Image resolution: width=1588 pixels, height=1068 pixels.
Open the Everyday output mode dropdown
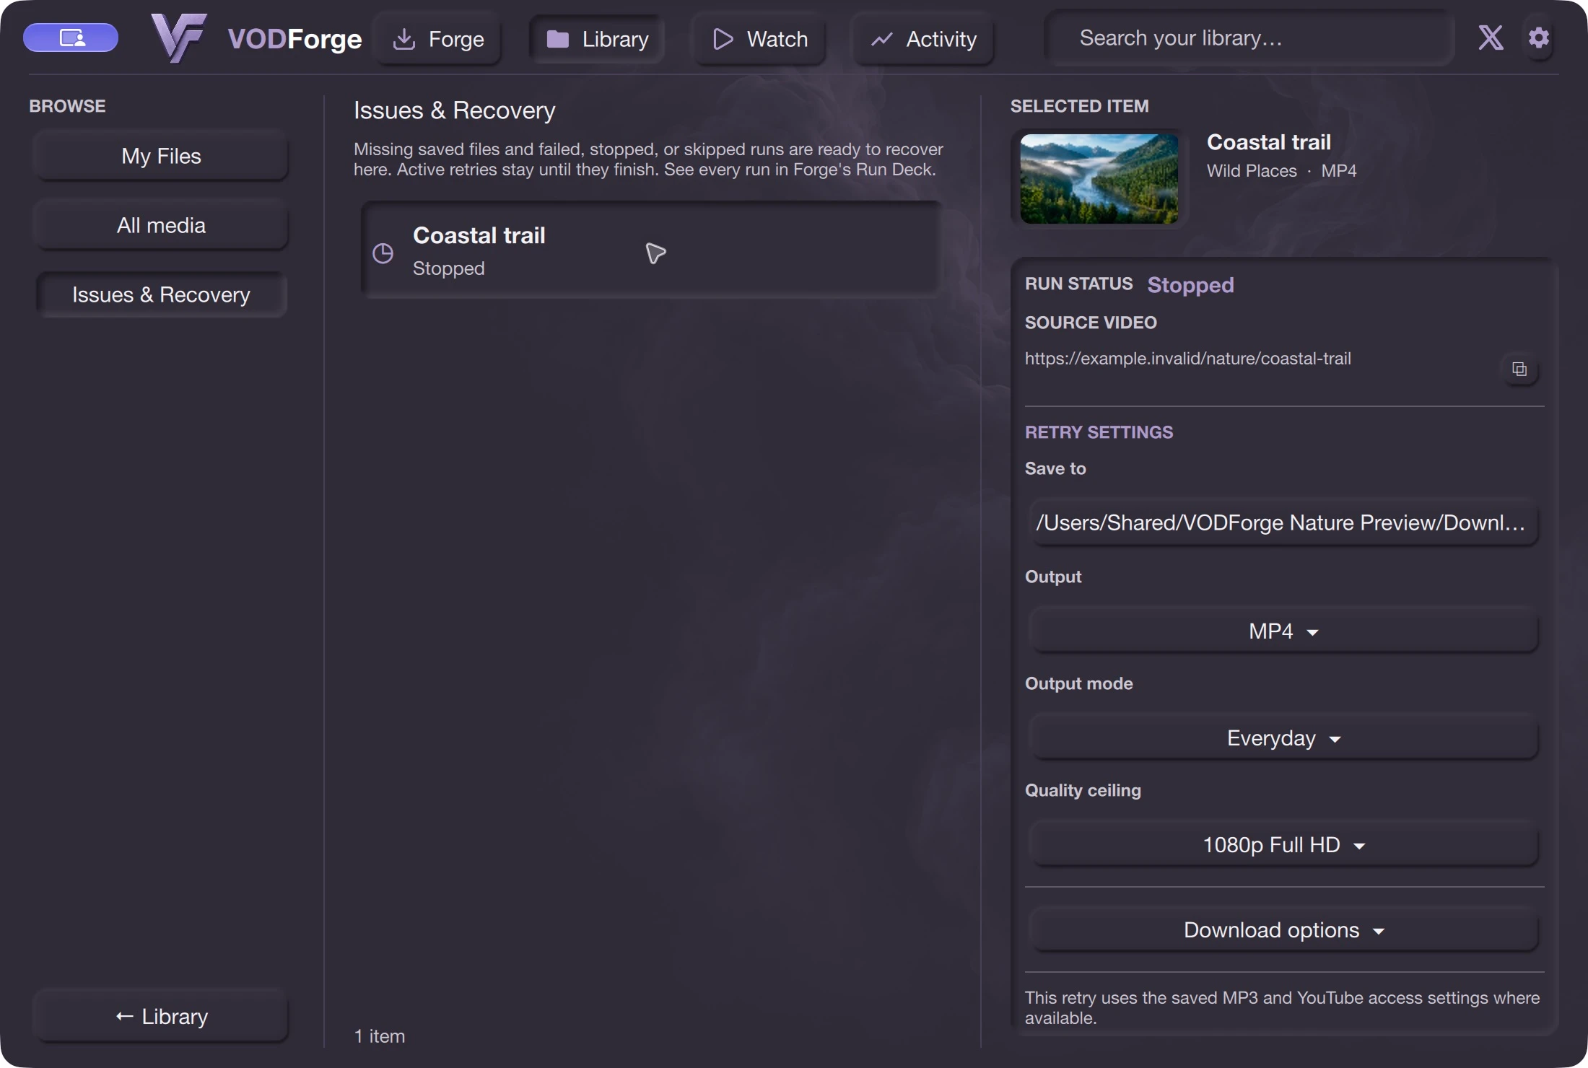[x=1283, y=737]
